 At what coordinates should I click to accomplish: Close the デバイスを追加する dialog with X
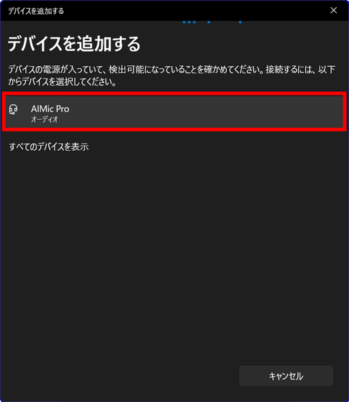pos(333,10)
